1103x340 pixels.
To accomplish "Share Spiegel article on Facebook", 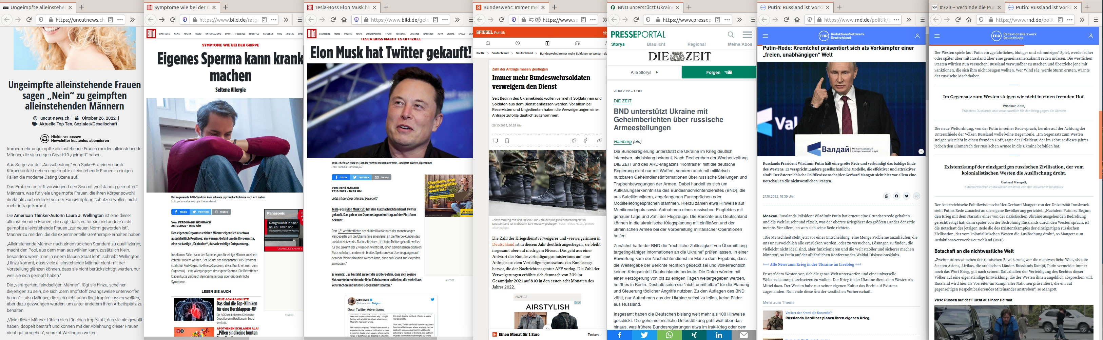I will [x=585, y=140].
